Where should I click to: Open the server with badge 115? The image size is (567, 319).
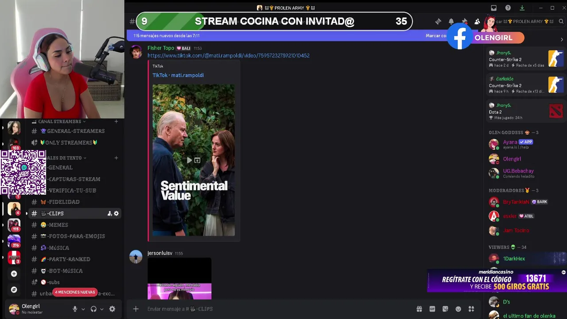[14, 225]
